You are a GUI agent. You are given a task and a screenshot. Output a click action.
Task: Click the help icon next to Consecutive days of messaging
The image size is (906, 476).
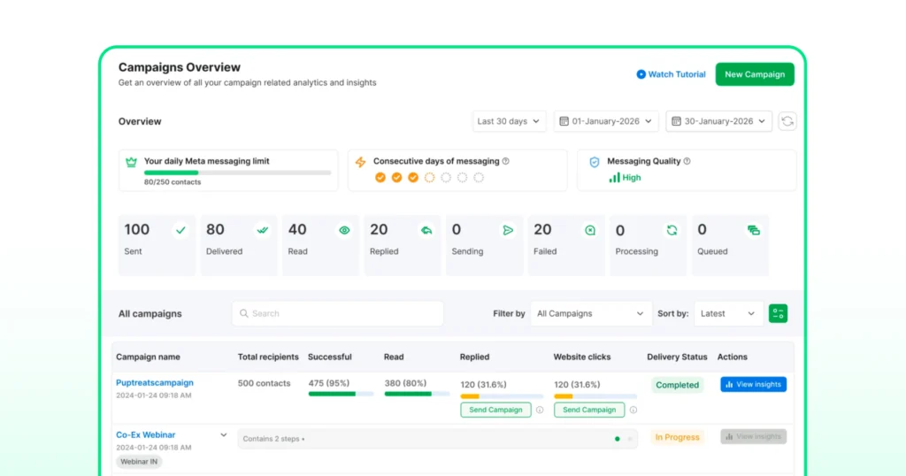(x=505, y=161)
